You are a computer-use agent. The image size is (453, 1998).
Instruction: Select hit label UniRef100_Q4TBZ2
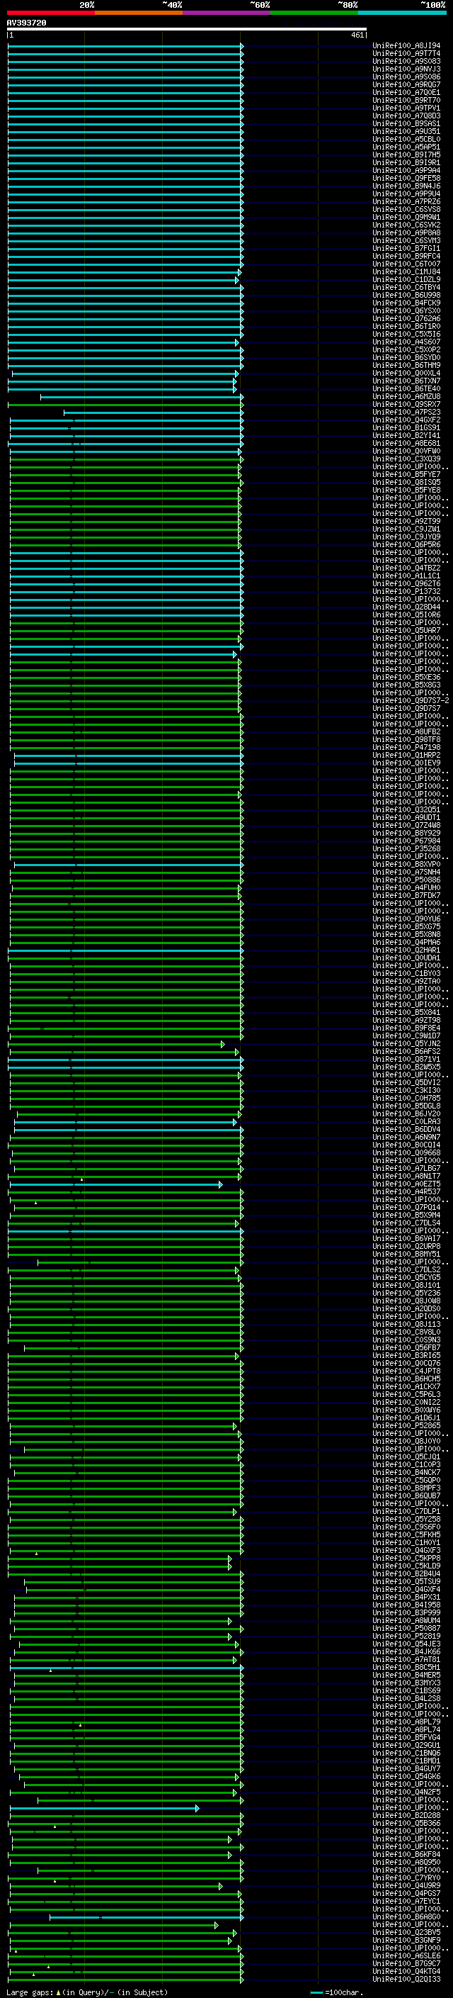[x=406, y=568]
